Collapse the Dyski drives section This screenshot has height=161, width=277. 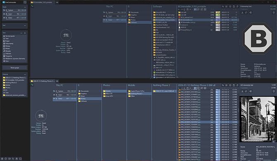point(25,7)
